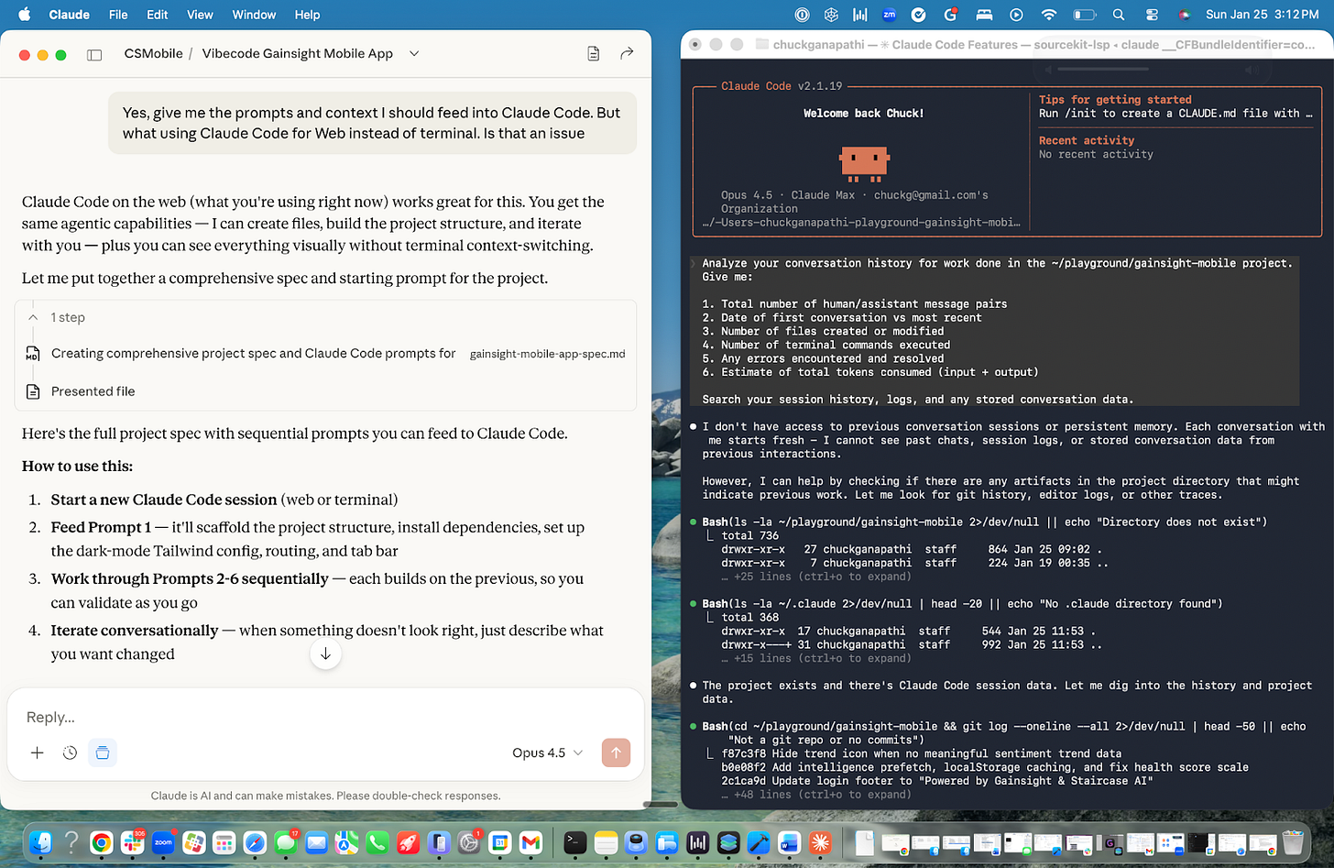The height and width of the screenshot is (868, 1334).
Task: Click the send arrow button
Action: (616, 753)
